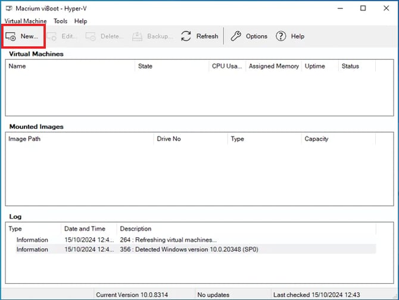Click the Drive No column header

191,139
